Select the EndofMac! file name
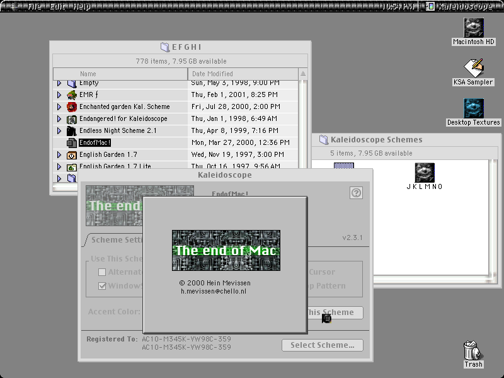This screenshot has height=378, width=504. (95, 142)
